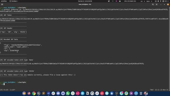Image resolution: width=170 pixels, height=96 pixels.
Task: Launch Firefox from the dock
Action: coord(29,93)
